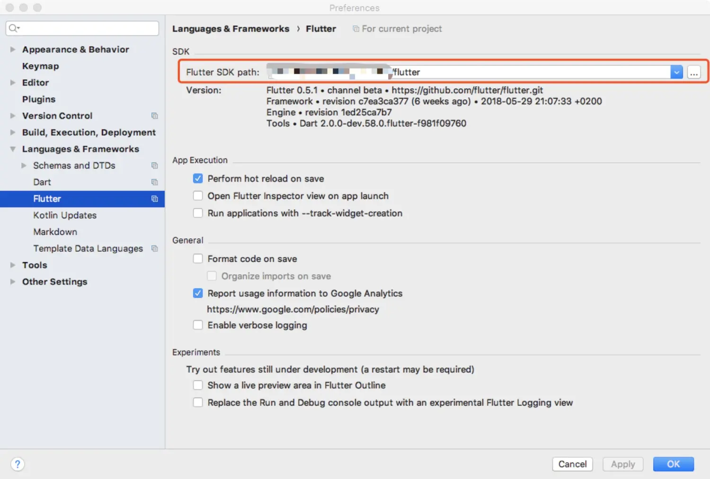This screenshot has height=479, width=710.
Task: Expand Other Settings section
Action: 13,281
